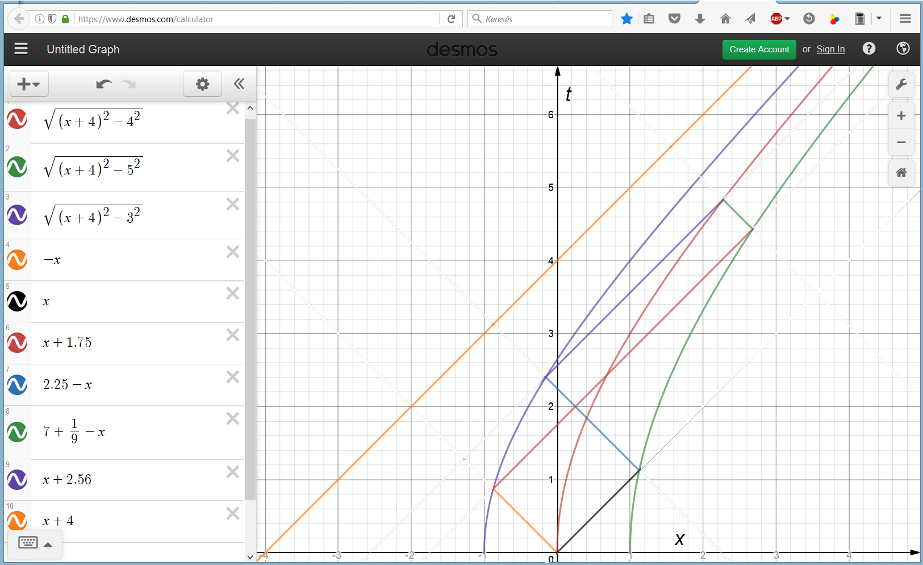
Task: Hide the blue 2.25 − x line
Action: click(x=17, y=385)
